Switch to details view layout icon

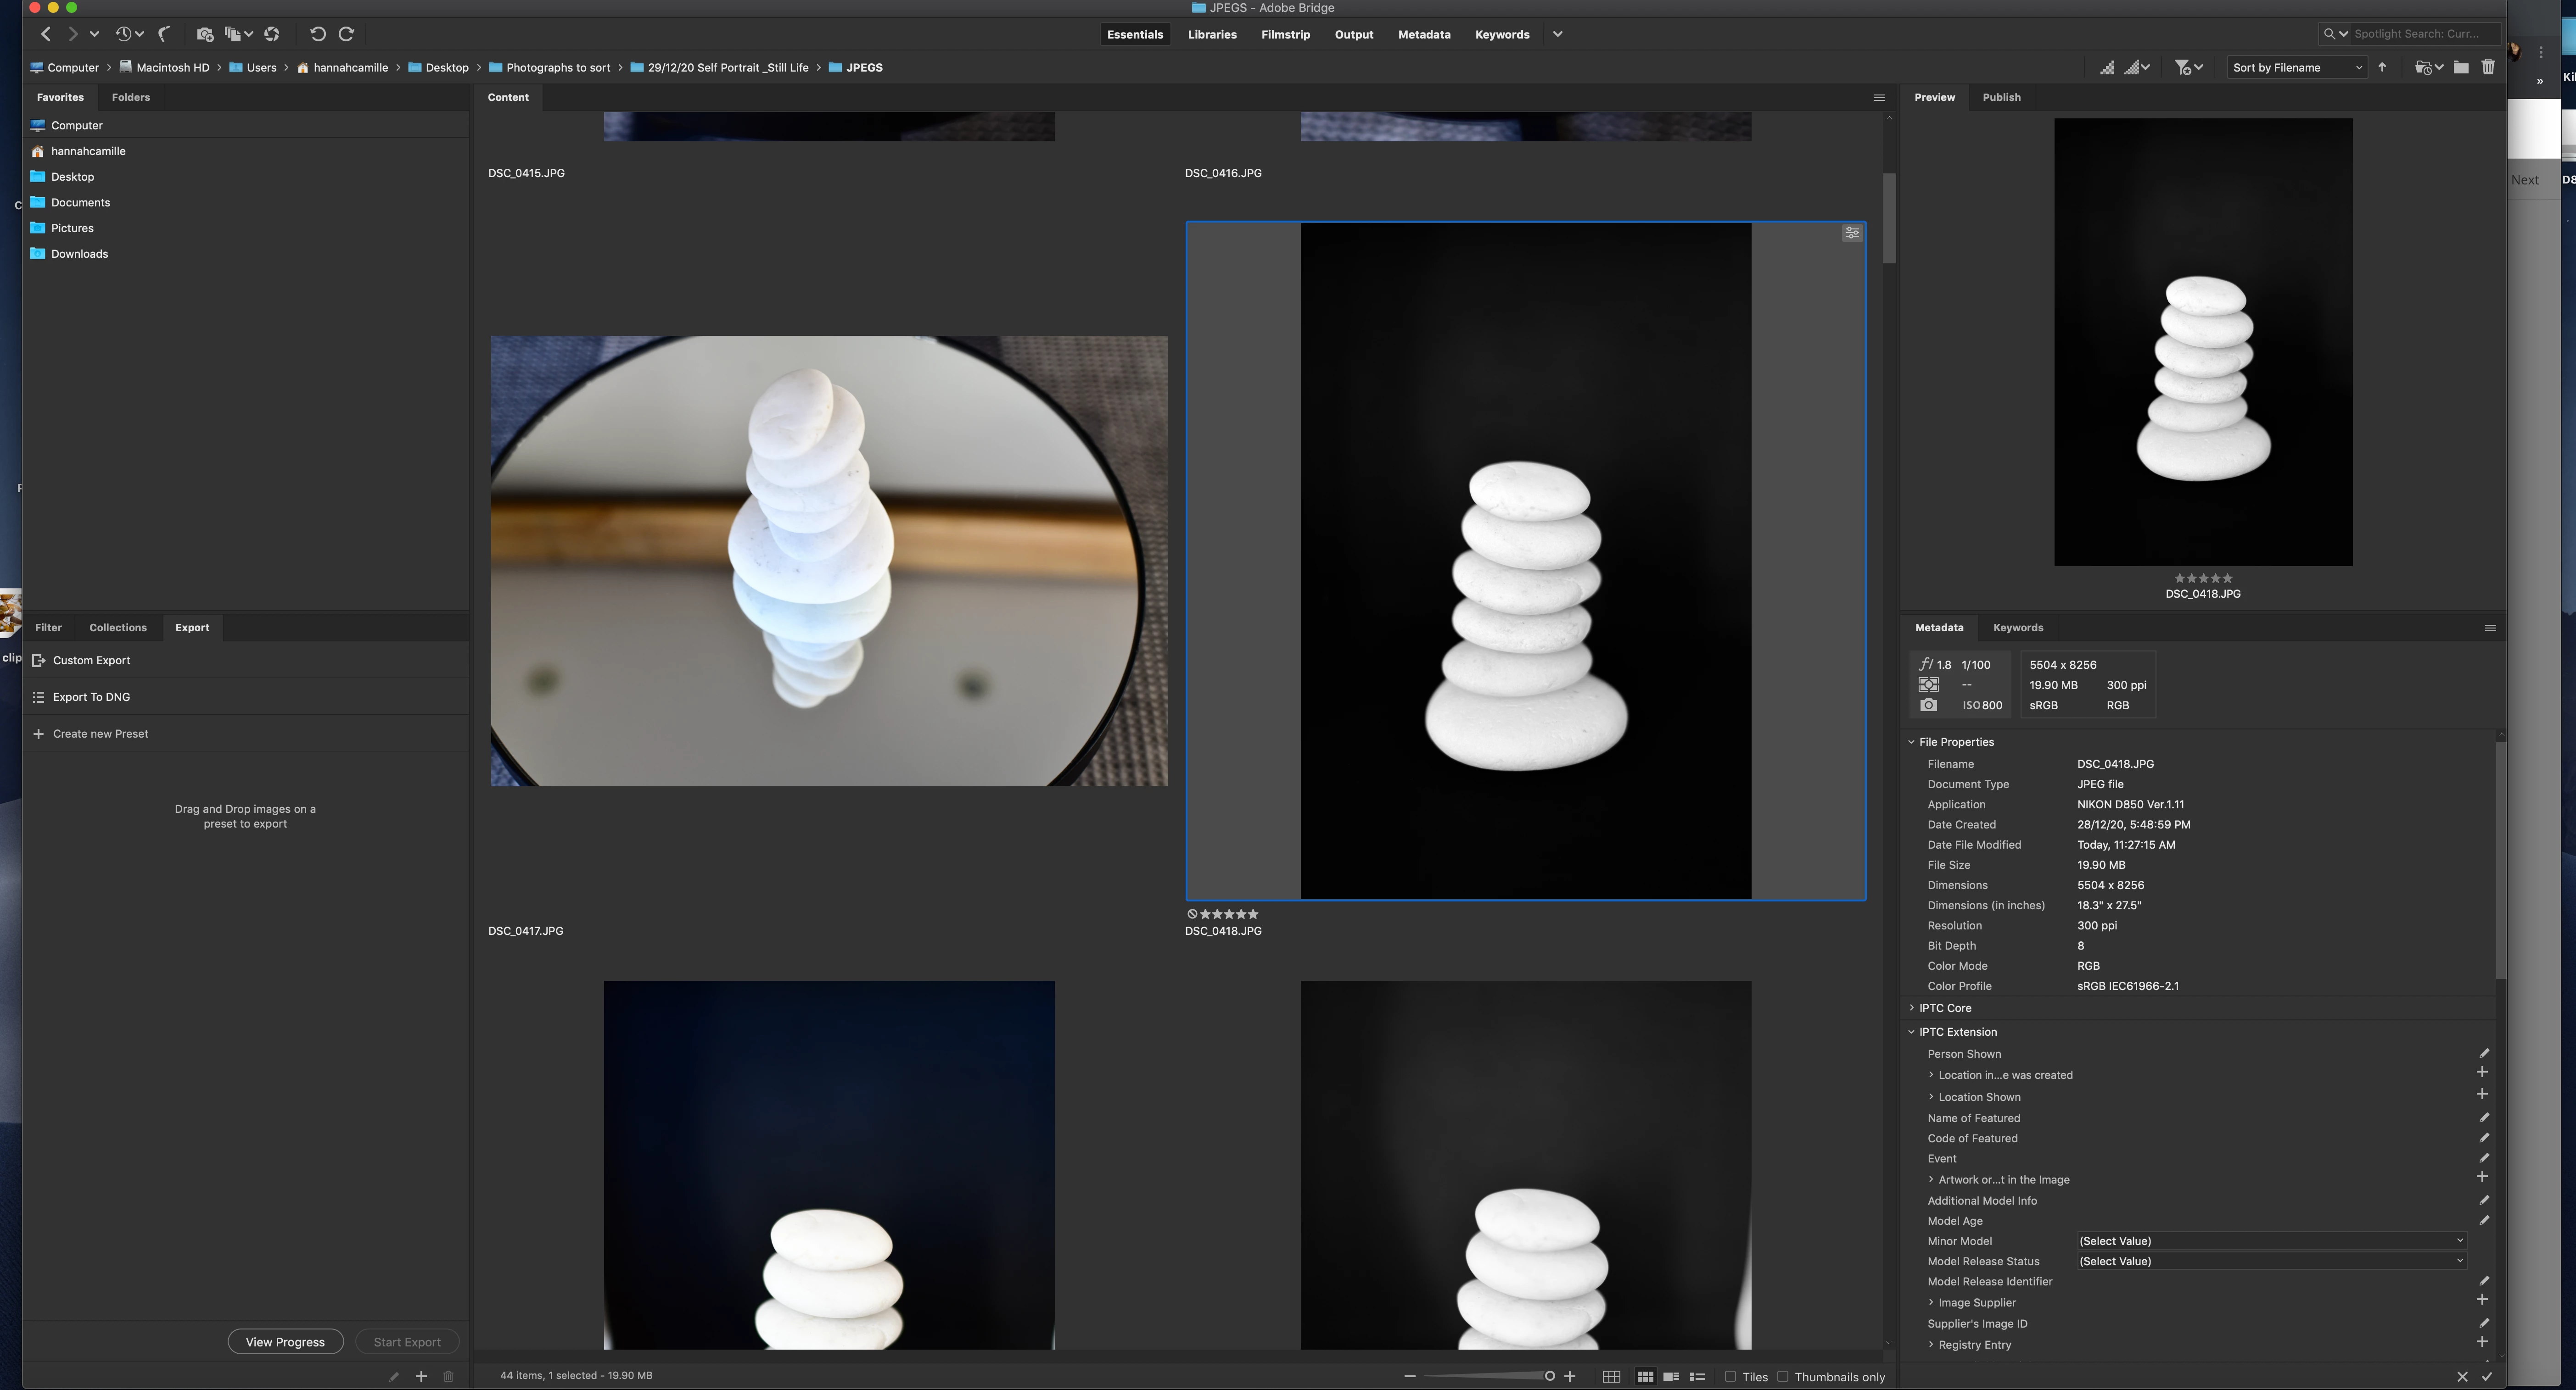pos(1671,1376)
